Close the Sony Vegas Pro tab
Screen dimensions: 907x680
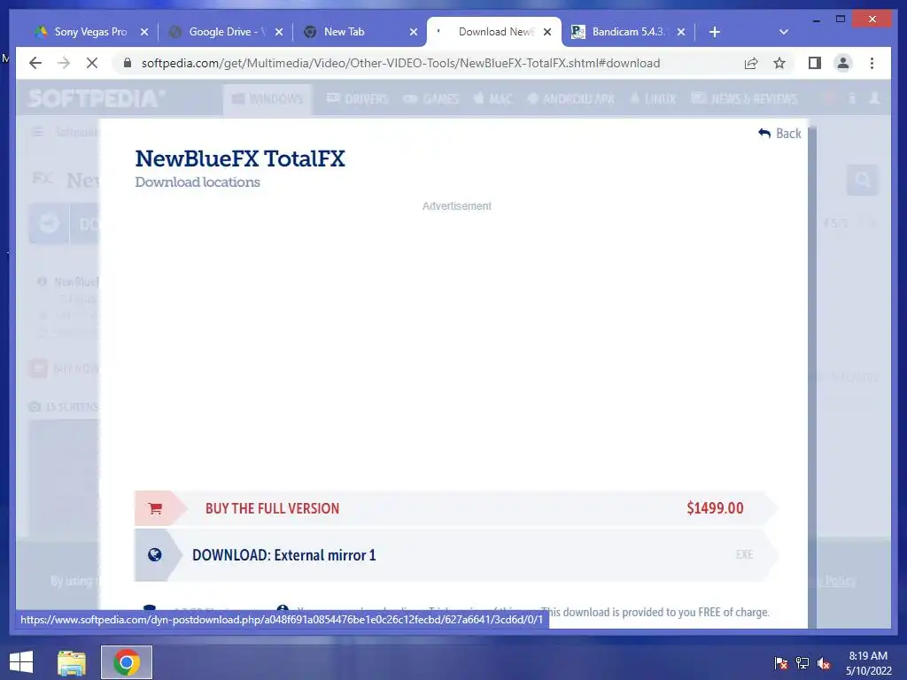click(x=144, y=32)
